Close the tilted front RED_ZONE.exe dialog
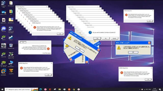This screenshot has width=163, height=91. coord(99,50)
